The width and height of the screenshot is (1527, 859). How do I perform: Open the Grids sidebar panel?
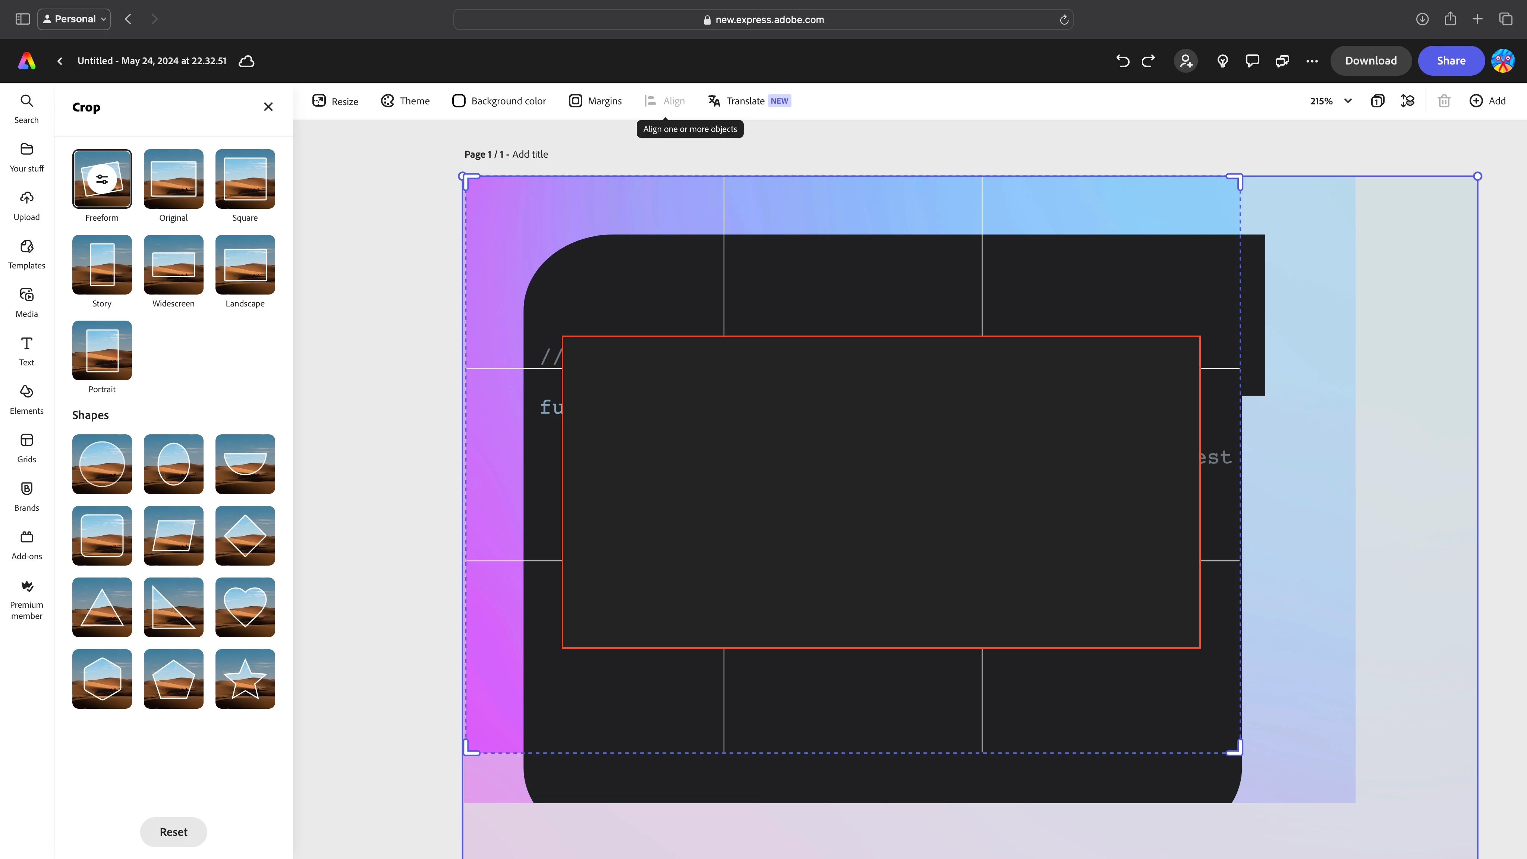[26, 447]
